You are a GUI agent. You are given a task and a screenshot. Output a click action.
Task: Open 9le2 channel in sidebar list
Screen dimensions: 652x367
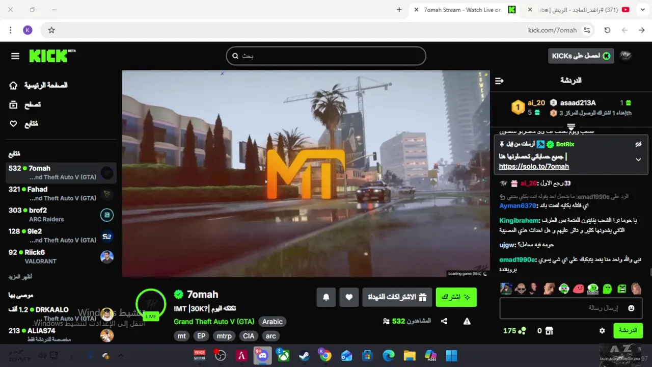coord(61,235)
